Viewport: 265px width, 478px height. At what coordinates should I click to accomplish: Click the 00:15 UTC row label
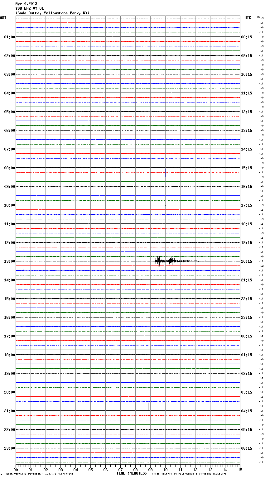247,336
